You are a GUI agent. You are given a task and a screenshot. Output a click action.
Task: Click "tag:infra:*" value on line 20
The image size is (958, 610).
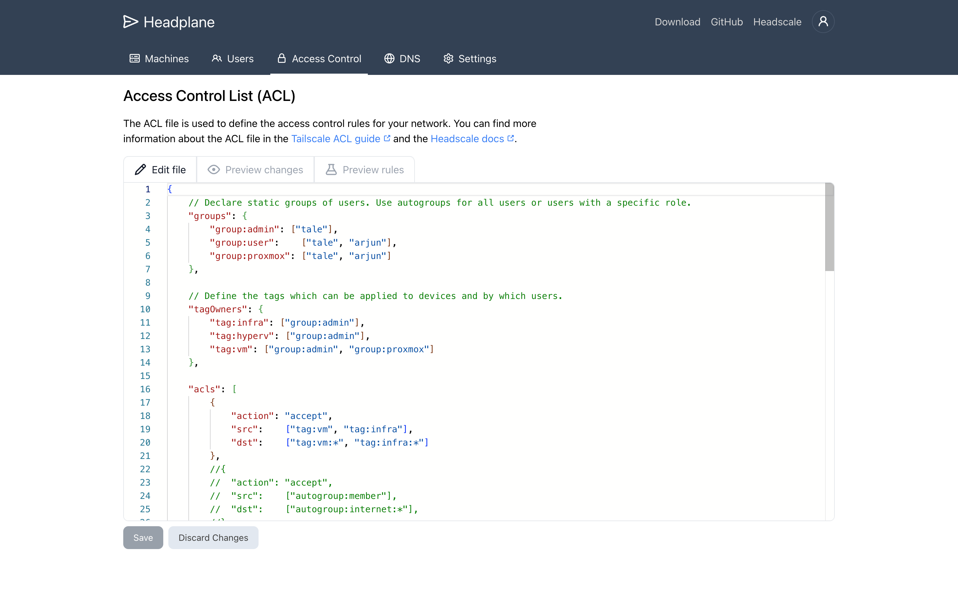[x=389, y=442]
